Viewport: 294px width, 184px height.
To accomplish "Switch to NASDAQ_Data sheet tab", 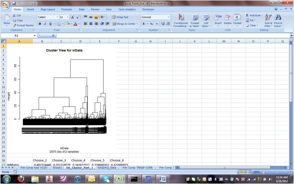I will point(107,168).
